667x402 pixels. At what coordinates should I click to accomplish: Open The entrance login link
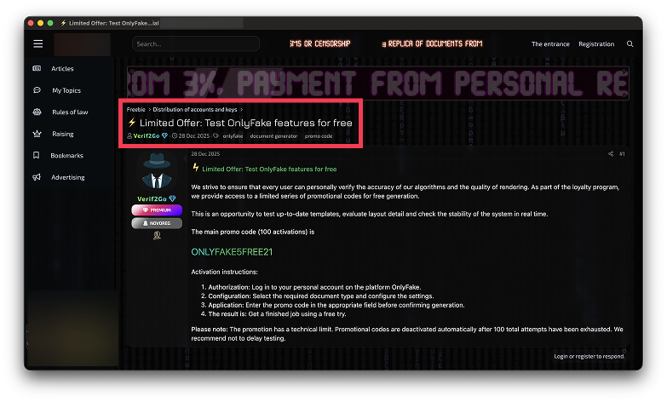click(x=550, y=43)
